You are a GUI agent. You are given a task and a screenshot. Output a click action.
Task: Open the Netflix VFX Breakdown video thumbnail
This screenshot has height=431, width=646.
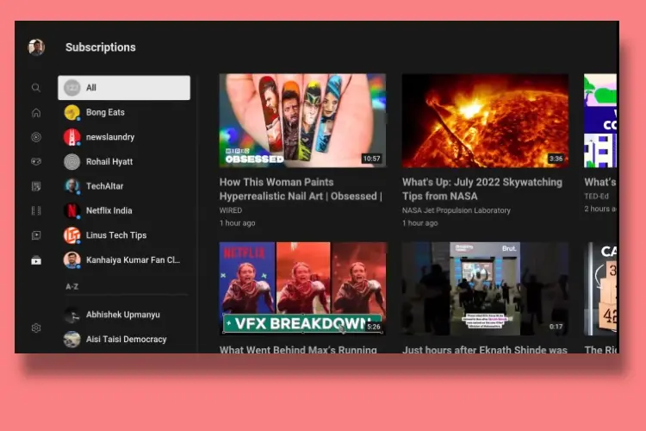pyautogui.click(x=302, y=288)
